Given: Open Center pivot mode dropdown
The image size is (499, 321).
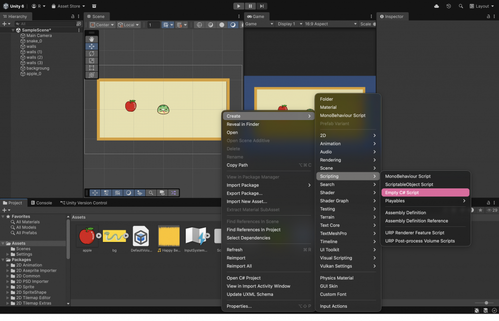Looking at the screenshot, I should (102, 25).
